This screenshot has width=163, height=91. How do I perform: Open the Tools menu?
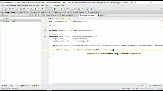point(46,5)
